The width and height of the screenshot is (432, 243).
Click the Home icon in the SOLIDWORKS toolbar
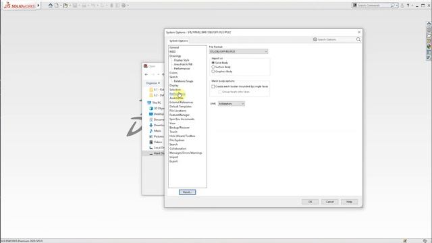51,5
